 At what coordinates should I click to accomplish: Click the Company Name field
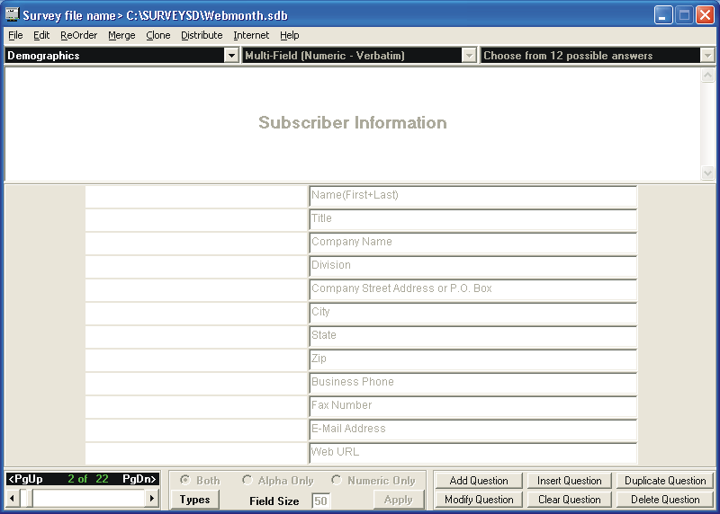(473, 244)
